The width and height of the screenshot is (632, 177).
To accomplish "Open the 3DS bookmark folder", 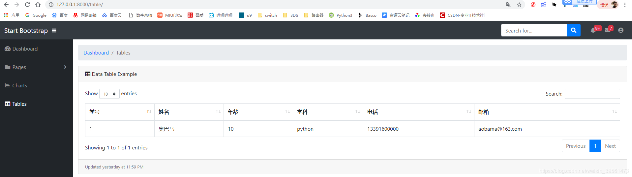I will click(290, 15).
